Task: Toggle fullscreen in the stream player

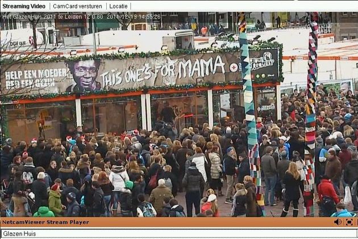Action: click(349, 222)
